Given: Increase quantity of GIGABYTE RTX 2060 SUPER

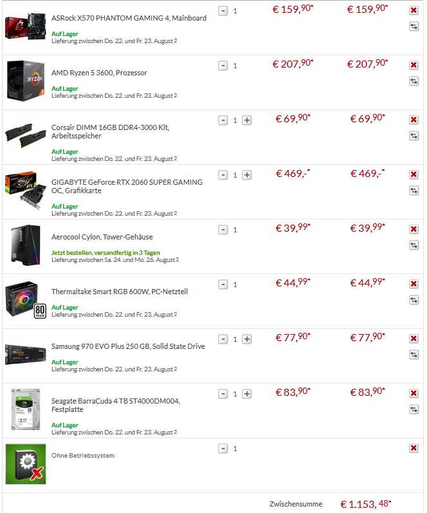Looking at the screenshot, I should coord(247,175).
